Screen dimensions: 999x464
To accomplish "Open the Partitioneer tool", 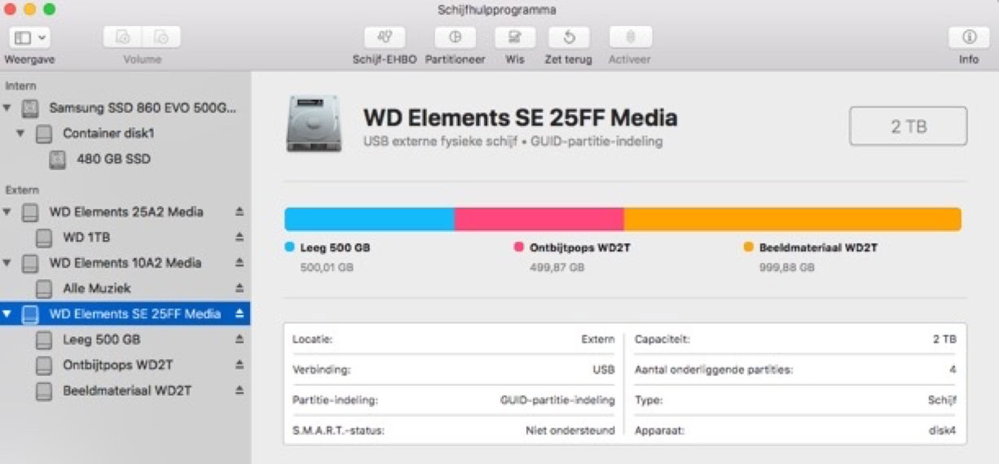I will (455, 37).
